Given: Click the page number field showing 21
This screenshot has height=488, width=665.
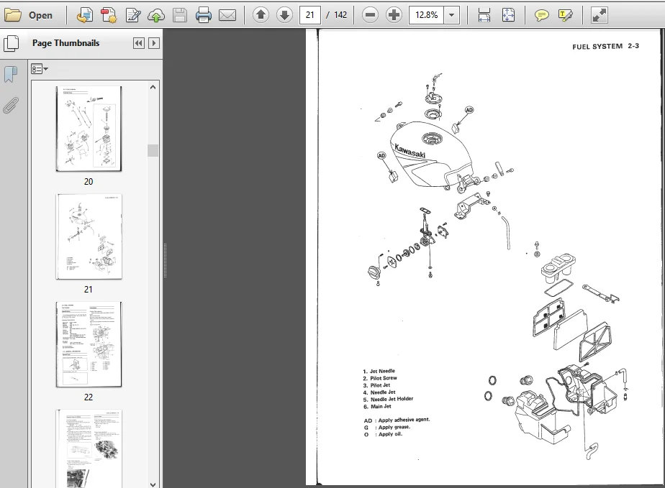Looking at the screenshot, I should (310, 15).
